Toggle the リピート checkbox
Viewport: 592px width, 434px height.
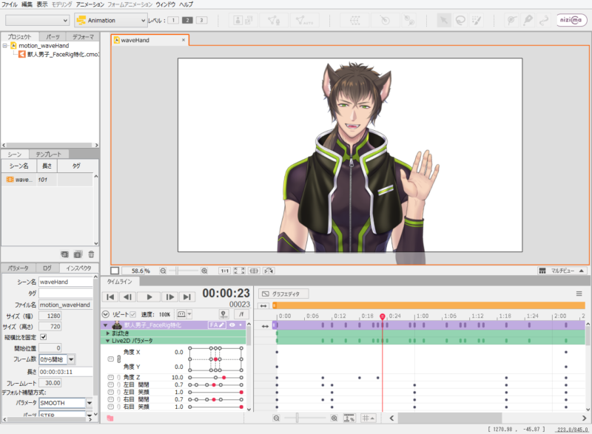pyautogui.click(x=133, y=314)
